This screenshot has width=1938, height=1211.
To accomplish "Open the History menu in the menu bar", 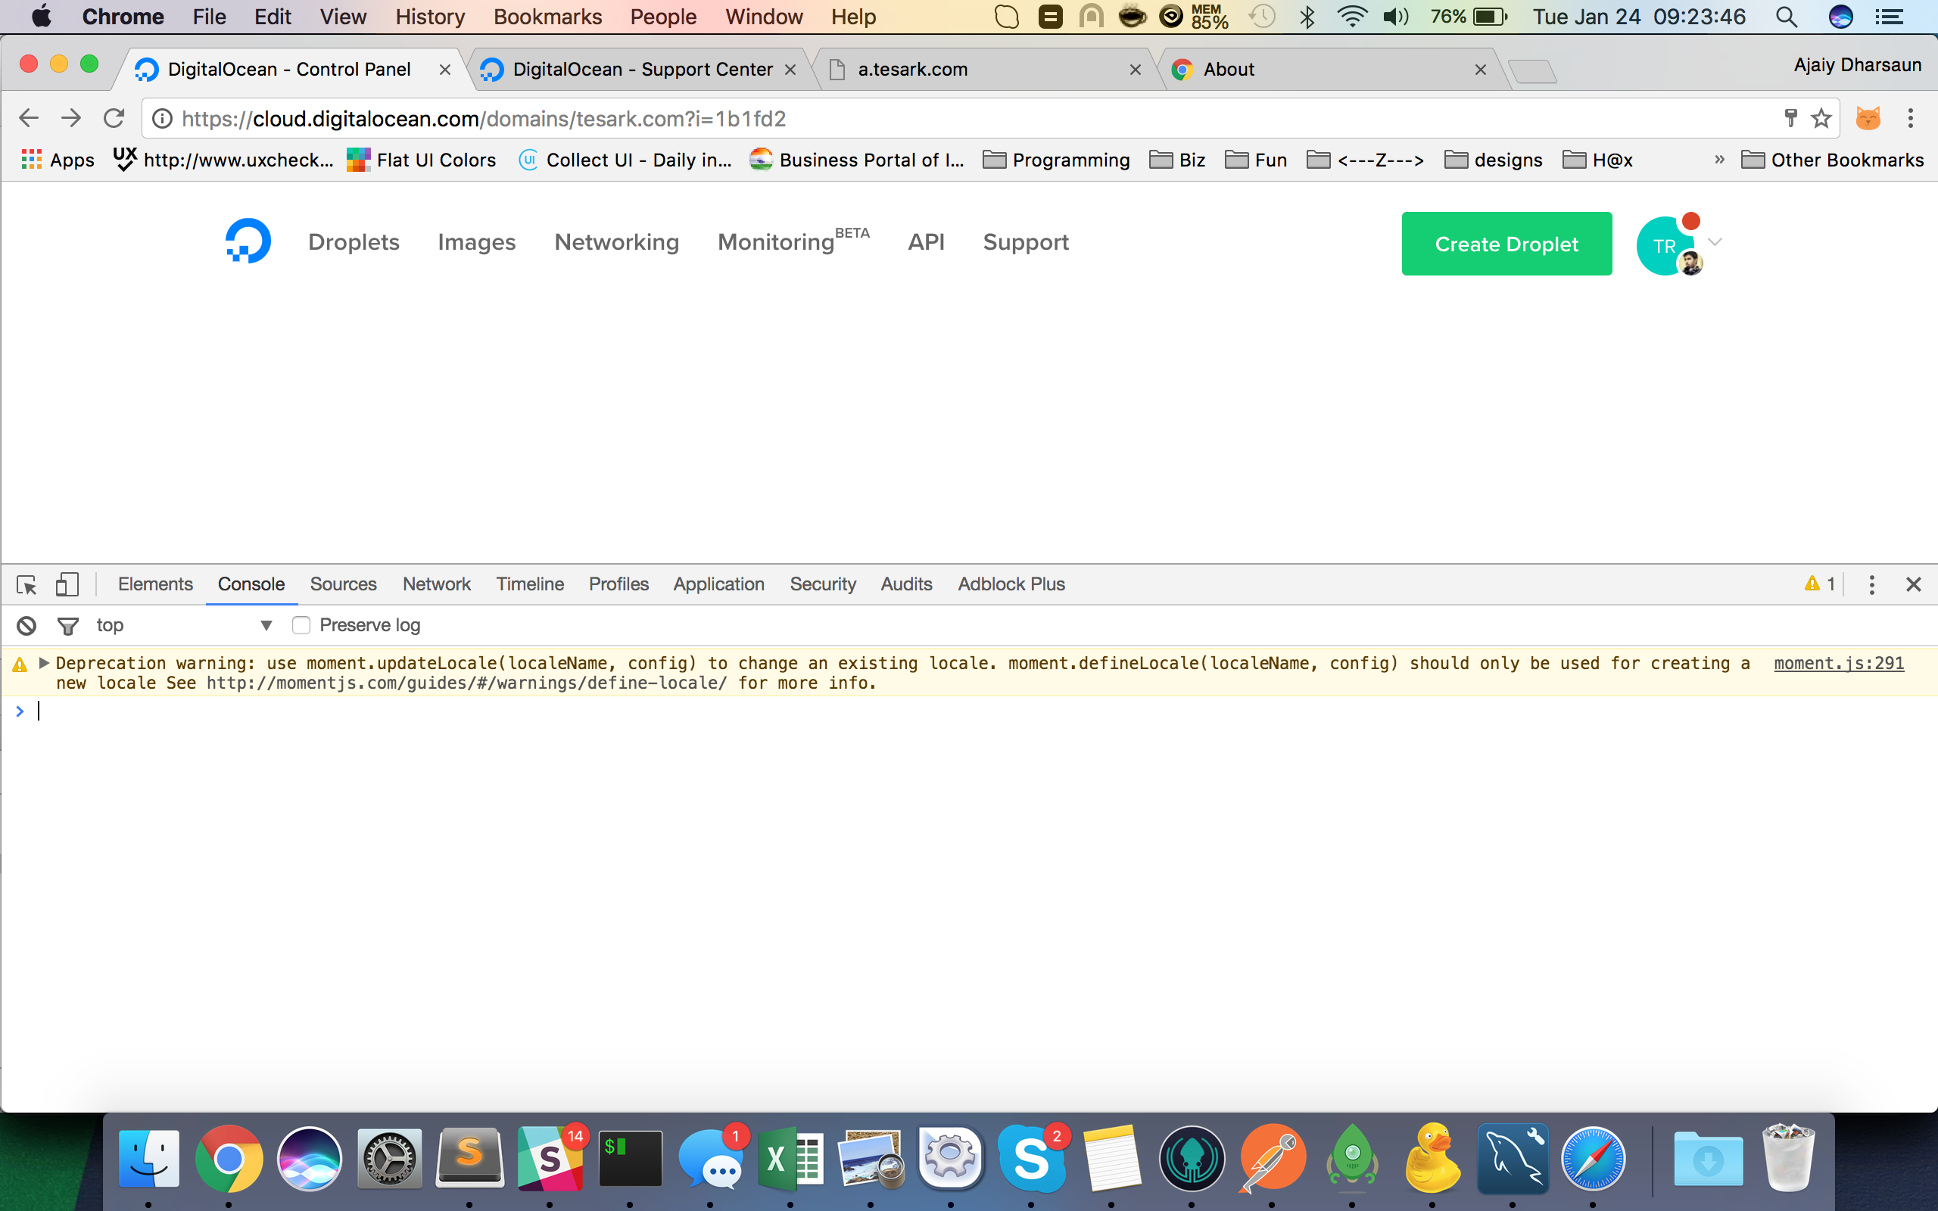I will point(430,17).
